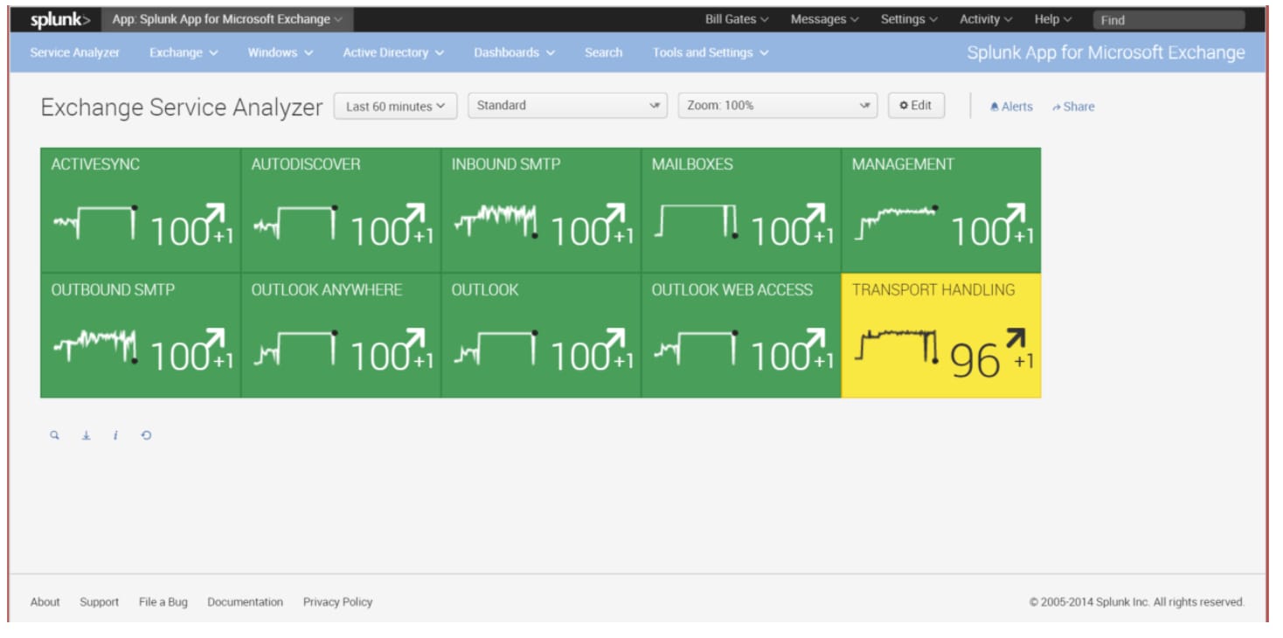Open the Alerts bell link

coord(1011,107)
